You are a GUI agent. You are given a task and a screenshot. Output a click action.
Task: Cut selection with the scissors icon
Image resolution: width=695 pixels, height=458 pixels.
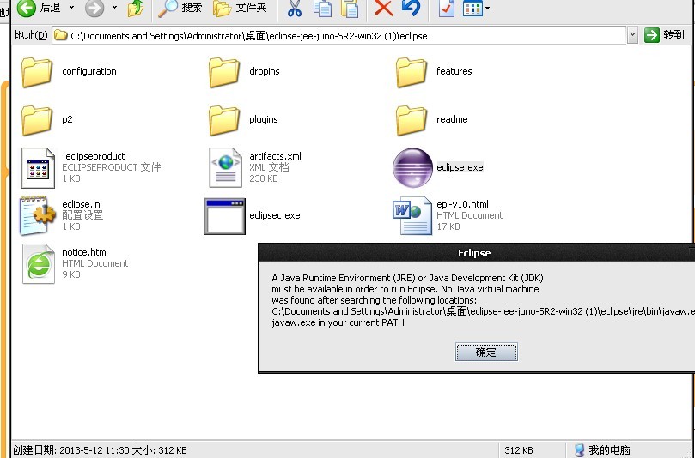[295, 8]
